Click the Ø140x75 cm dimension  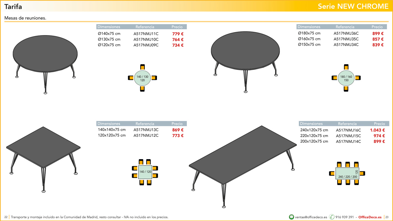tap(109, 34)
